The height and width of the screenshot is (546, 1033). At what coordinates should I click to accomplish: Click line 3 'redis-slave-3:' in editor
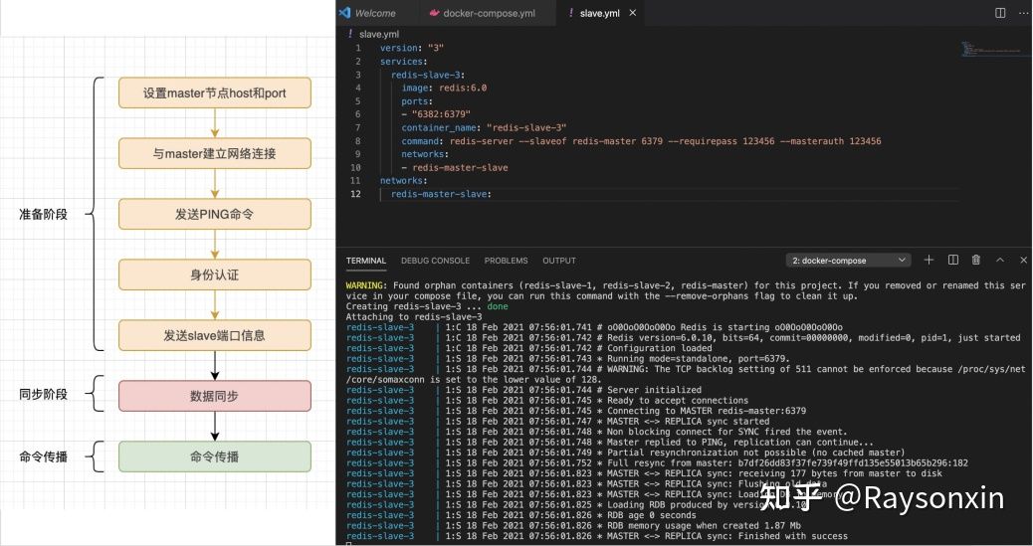tap(428, 75)
